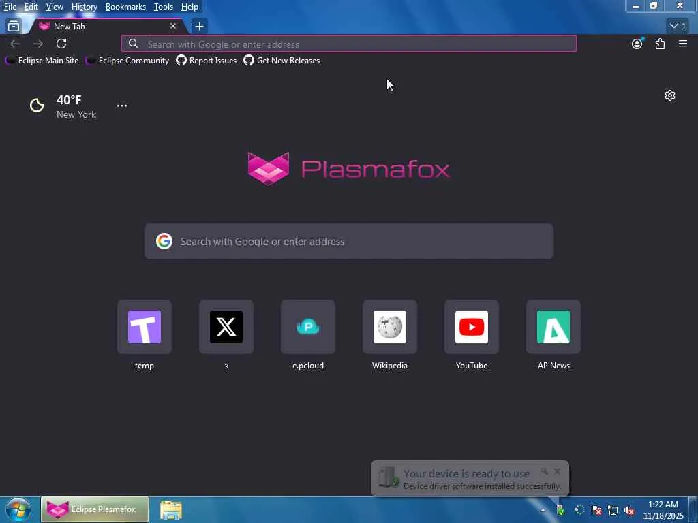Expand the list all tabs dropdown

coord(678,27)
